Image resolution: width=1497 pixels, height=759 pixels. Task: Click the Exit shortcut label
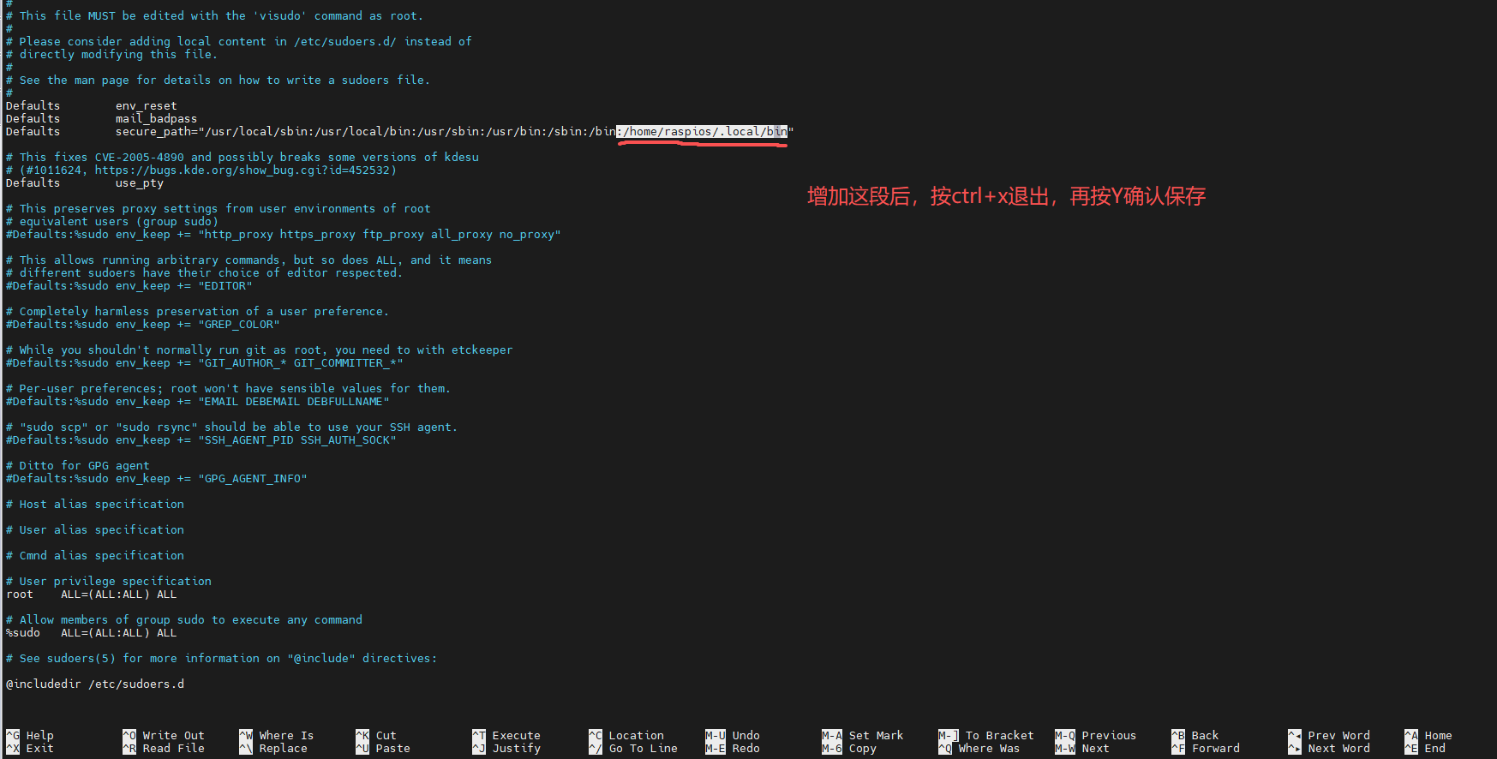click(x=39, y=748)
